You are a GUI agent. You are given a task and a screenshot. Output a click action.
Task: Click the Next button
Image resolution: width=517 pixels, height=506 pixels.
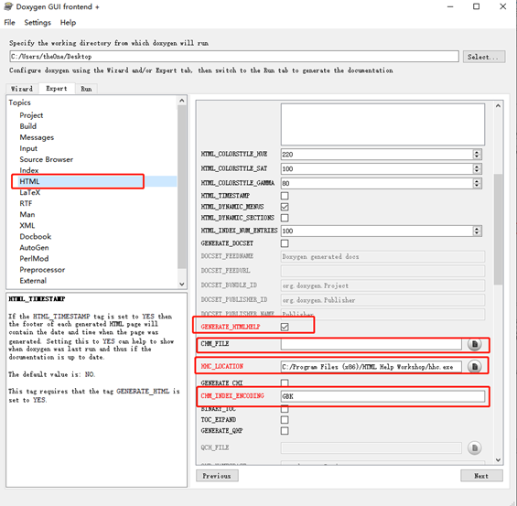[481, 476]
